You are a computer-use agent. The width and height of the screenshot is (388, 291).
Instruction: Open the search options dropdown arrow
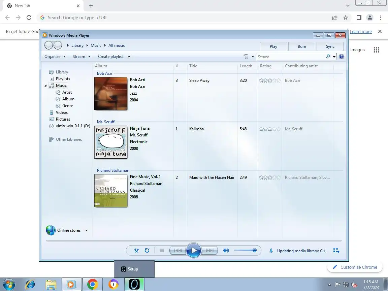[334, 57]
